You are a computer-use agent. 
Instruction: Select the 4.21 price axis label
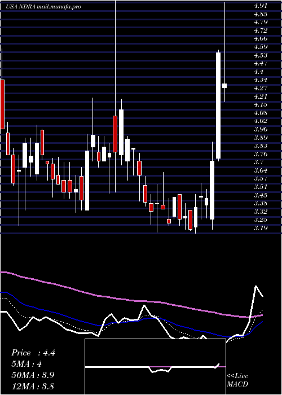tap(260, 96)
